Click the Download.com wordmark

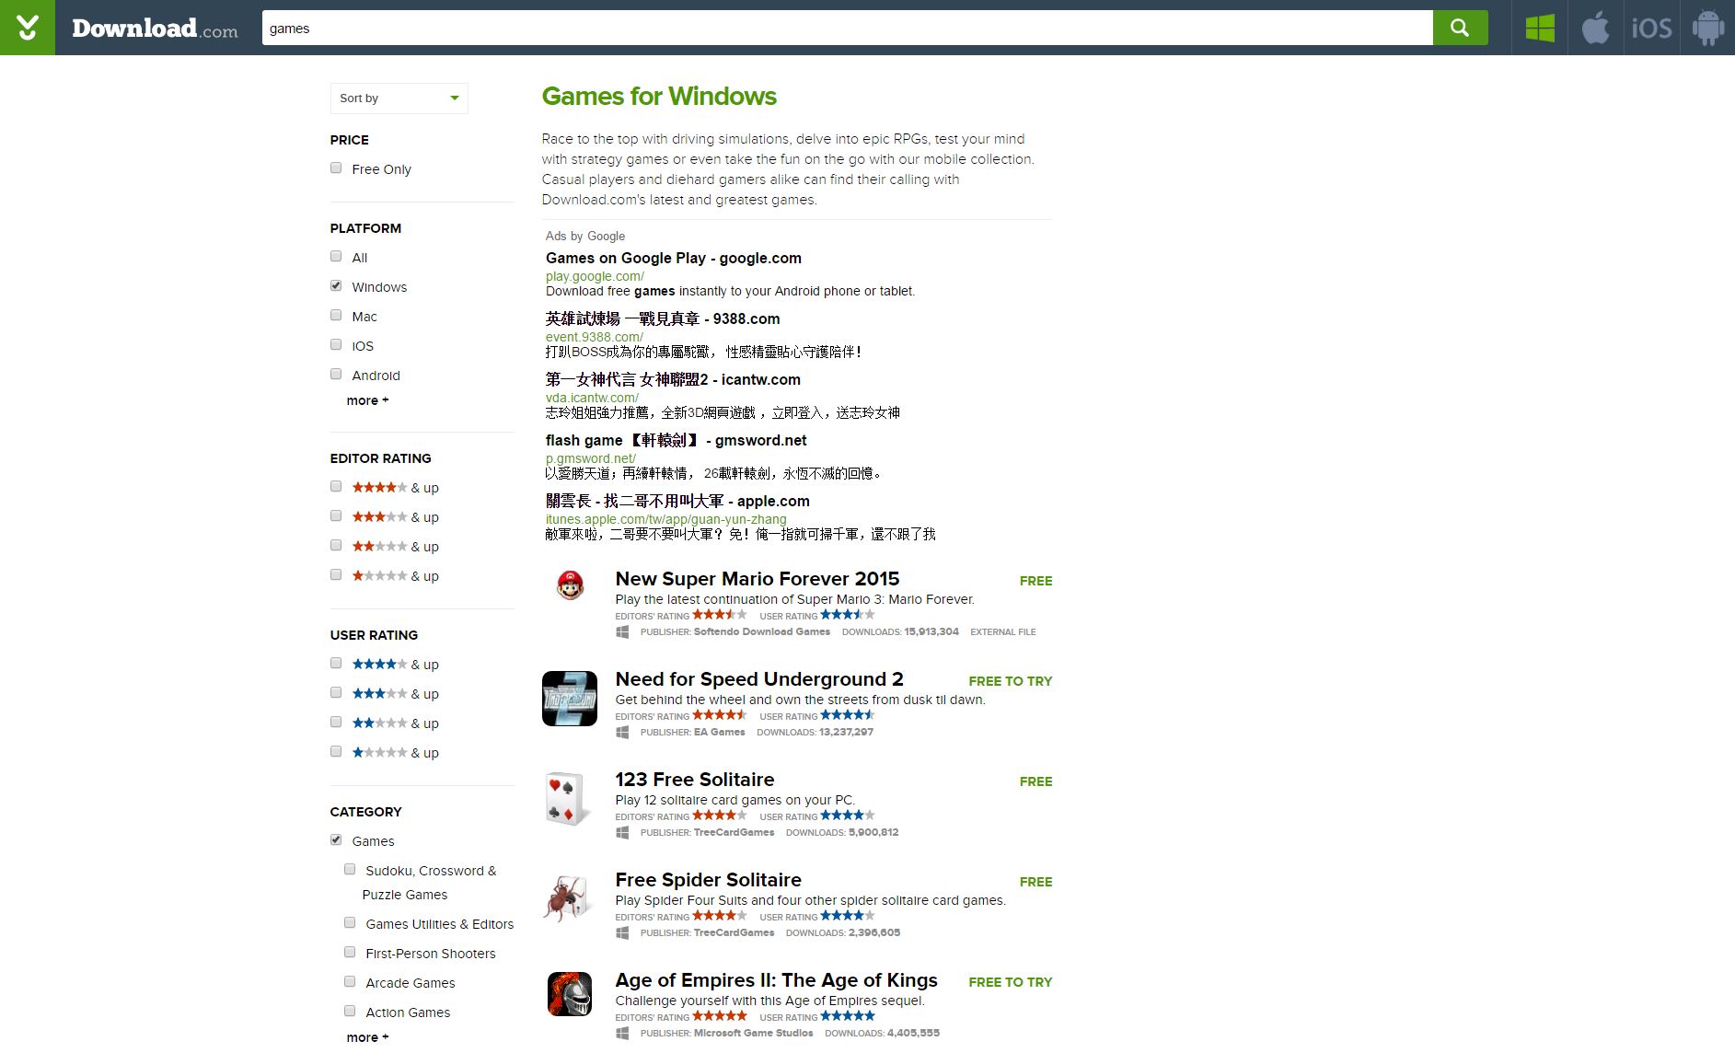click(x=155, y=29)
